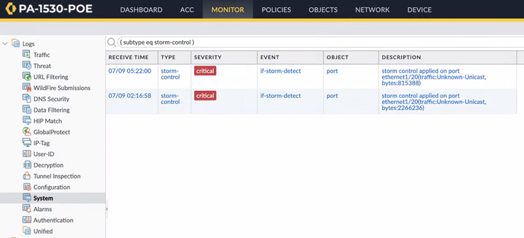
Task: Open the DASHBOARD tab
Action: [x=141, y=10]
